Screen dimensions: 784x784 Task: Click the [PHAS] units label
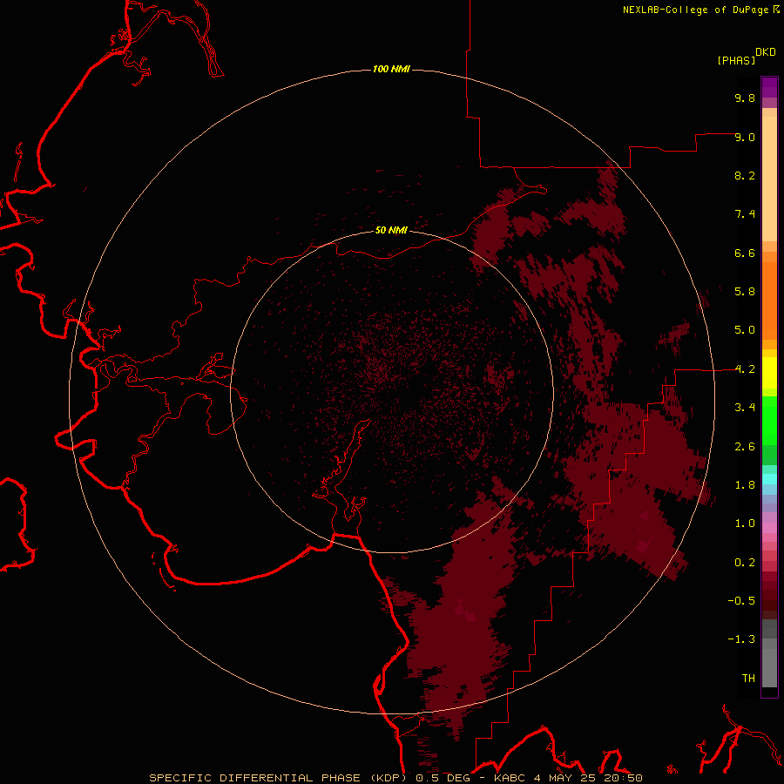pyautogui.click(x=736, y=60)
